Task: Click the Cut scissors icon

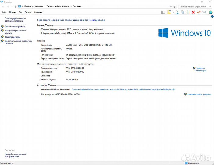Action: coord(177,12)
